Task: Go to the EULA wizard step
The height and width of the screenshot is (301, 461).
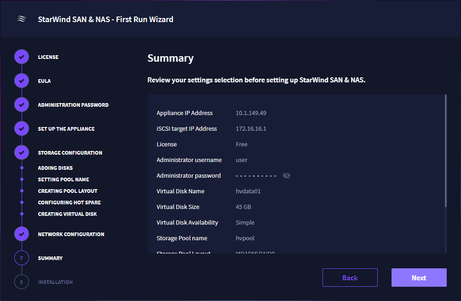Action: (x=44, y=81)
